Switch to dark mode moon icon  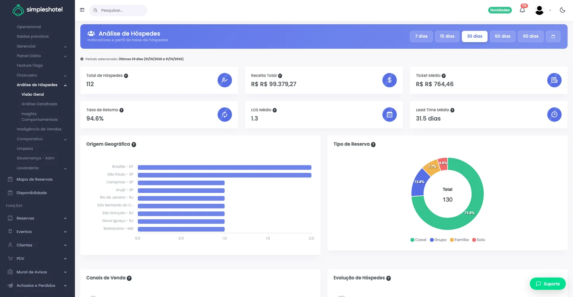click(x=562, y=10)
